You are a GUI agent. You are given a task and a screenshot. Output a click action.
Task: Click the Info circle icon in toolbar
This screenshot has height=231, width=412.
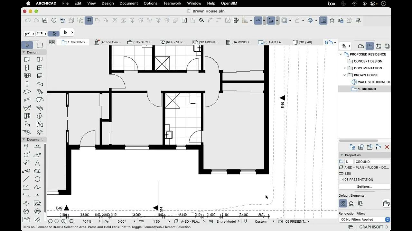pyautogui.click(x=54, y=20)
